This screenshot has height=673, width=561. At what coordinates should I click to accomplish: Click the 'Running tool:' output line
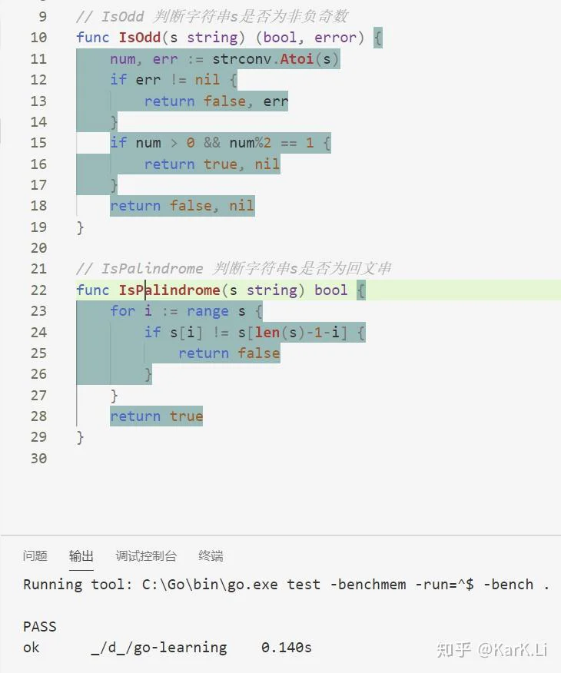click(x=287, y=585)
